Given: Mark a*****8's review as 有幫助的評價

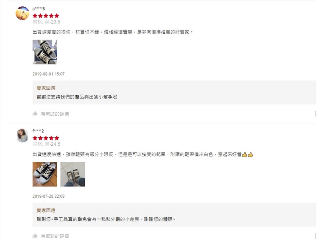Looking at the screenshot, I should coord(55,114).
